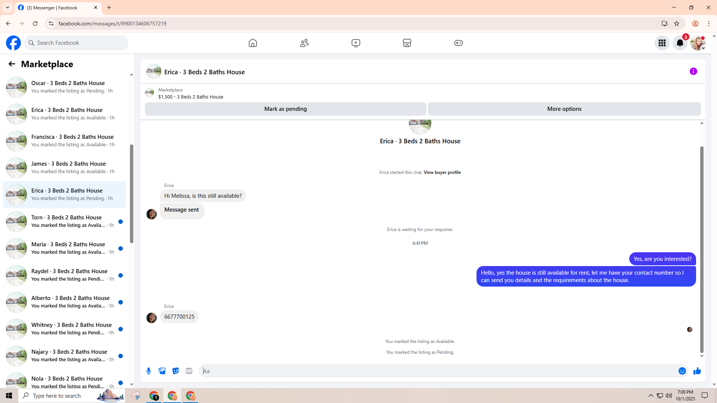Click the conversation list scrollbar
The width and height of the screenshot is (717, 403).
click(x=131, y=194)
